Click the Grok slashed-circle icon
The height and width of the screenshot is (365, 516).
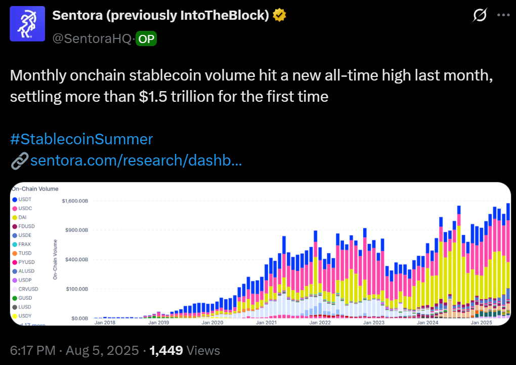(x=480, y=15)
